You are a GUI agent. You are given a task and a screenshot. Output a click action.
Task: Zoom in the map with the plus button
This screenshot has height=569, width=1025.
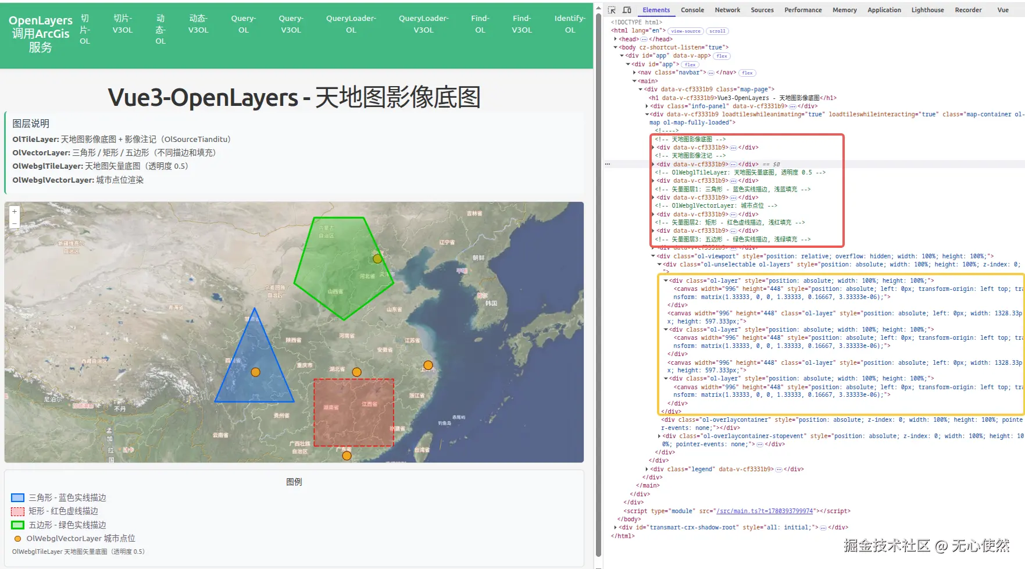tap(15, 212)
